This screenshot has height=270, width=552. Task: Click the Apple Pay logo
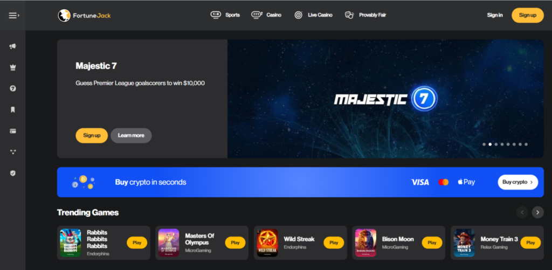tap(466, 182)
